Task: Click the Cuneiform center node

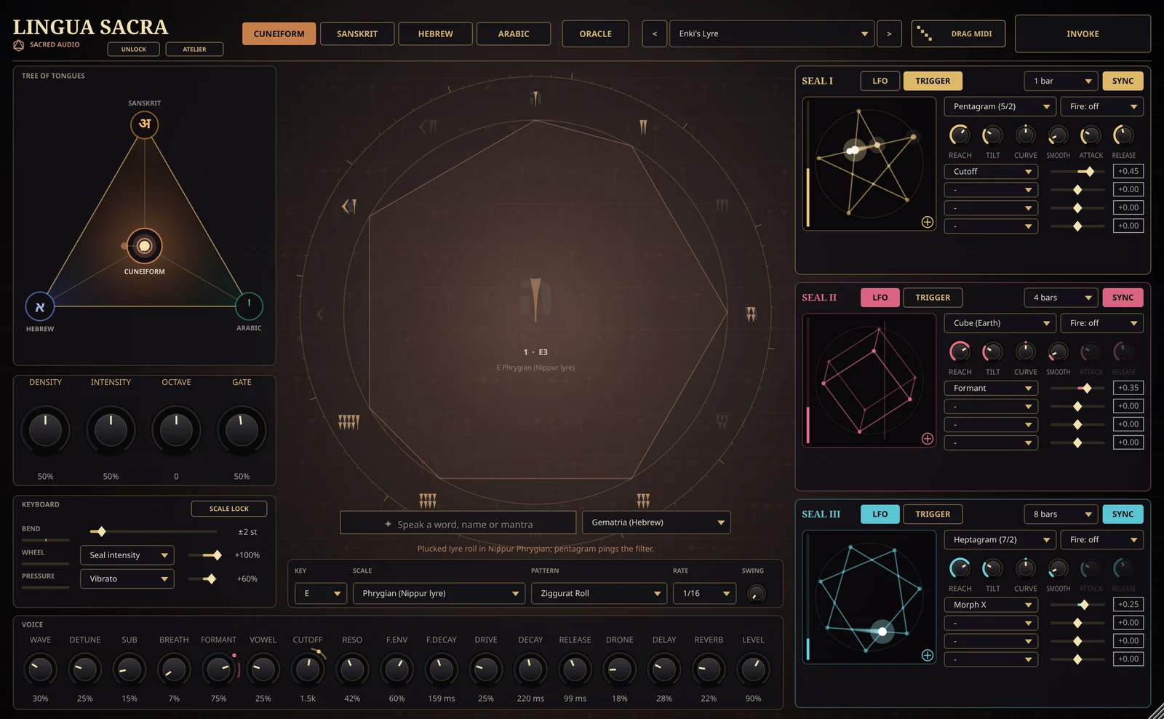Action: click(x=145, y=246)
